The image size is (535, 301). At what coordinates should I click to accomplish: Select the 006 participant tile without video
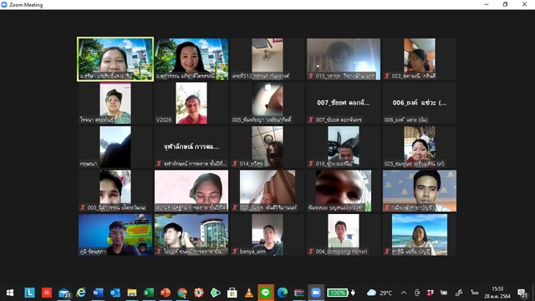click(x=420, y=103)
